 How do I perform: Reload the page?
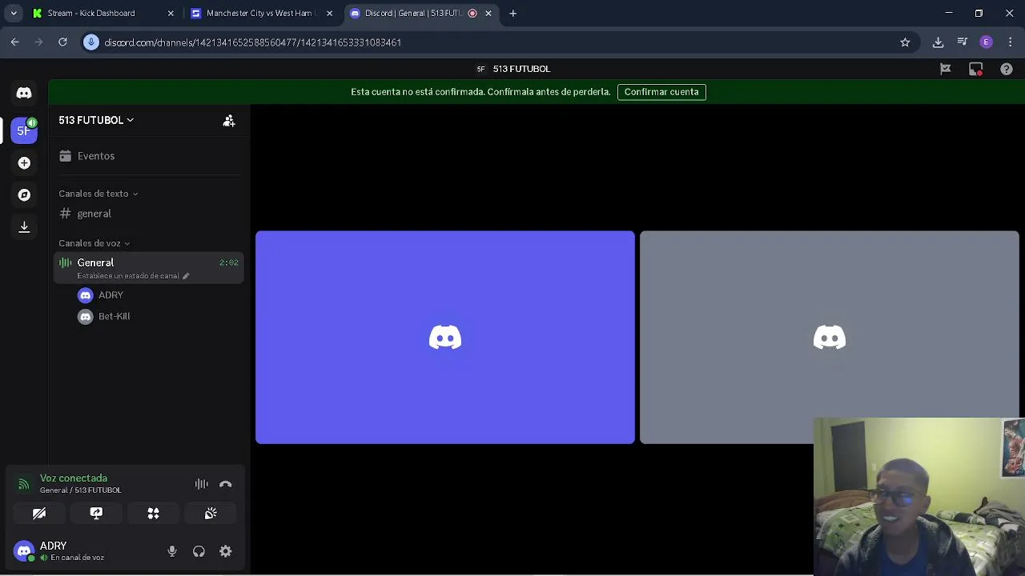(x=62, y=42)
